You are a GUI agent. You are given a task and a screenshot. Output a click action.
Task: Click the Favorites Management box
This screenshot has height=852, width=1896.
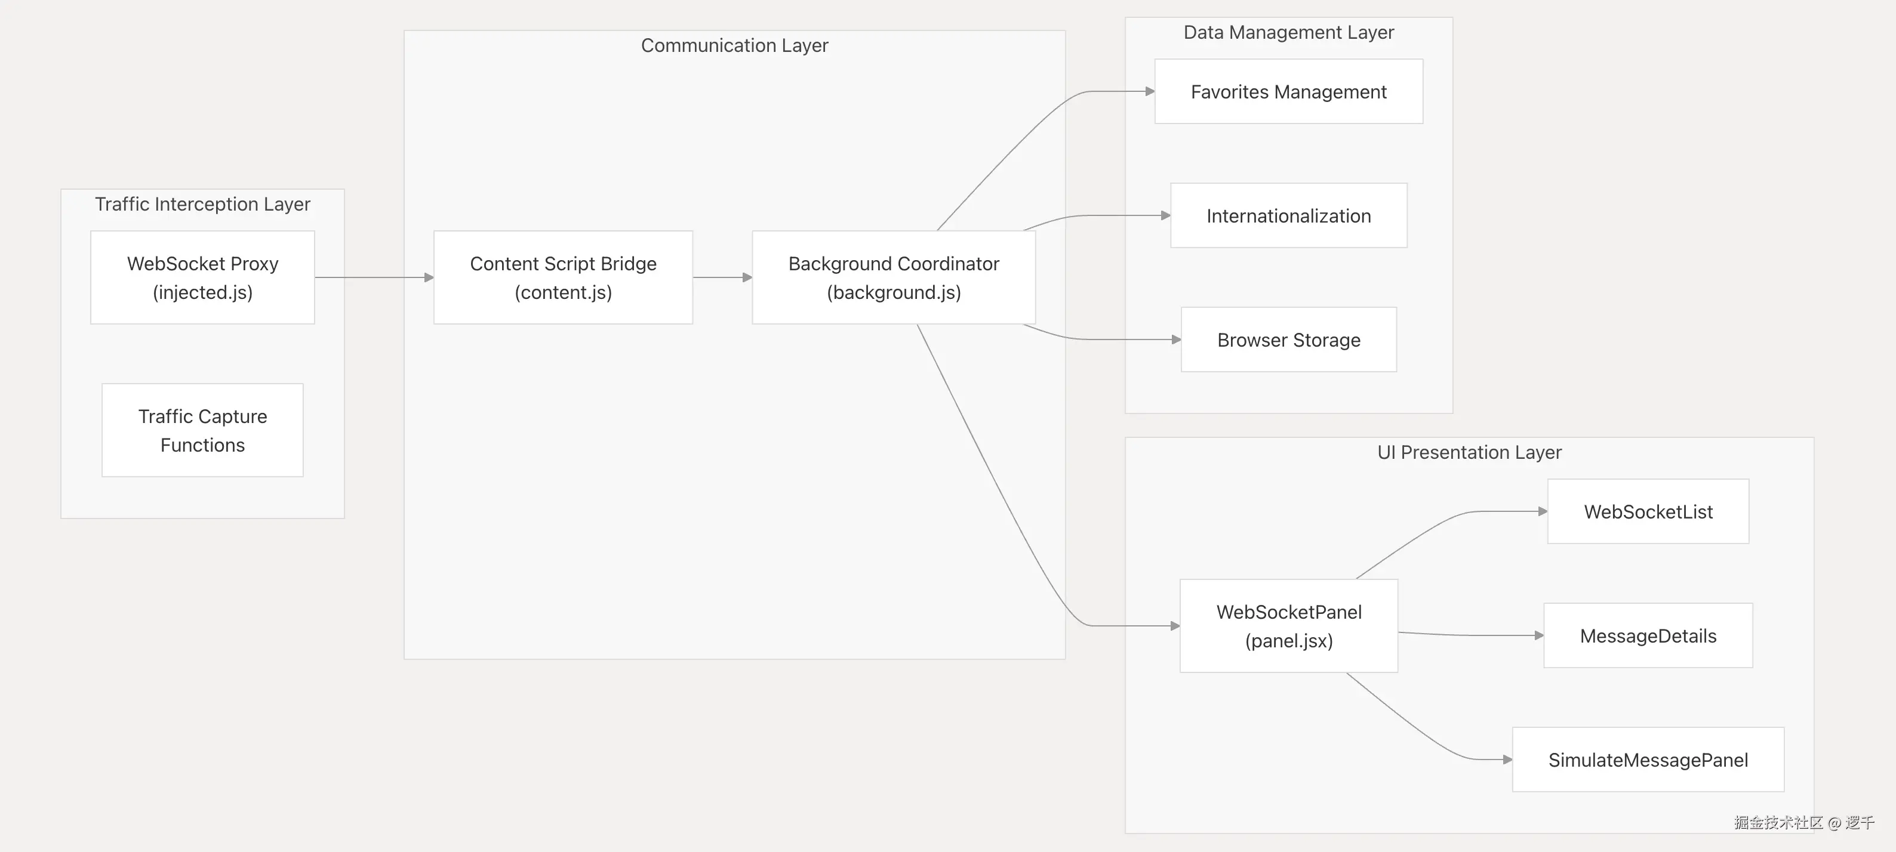[x=1288, y=91]
